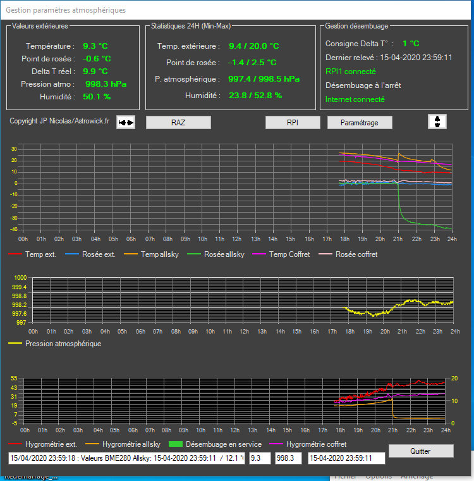Click the orange Temp allsky legend swatch

(131, 254)
